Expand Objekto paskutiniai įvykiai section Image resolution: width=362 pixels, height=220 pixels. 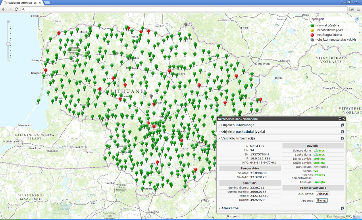pyautogui.click(x=243, y=132)
